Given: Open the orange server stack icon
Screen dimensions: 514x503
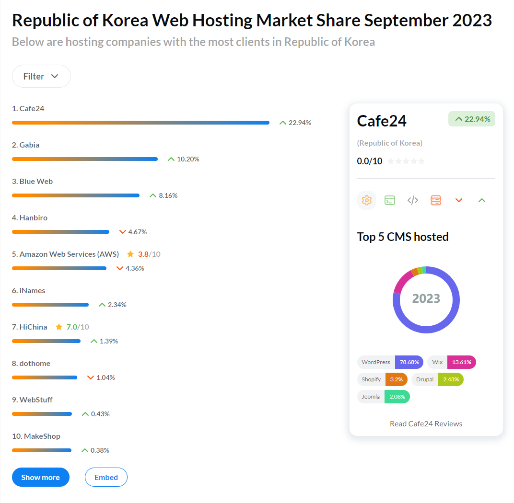Looking at the screenshot, I should click(435, 200).
